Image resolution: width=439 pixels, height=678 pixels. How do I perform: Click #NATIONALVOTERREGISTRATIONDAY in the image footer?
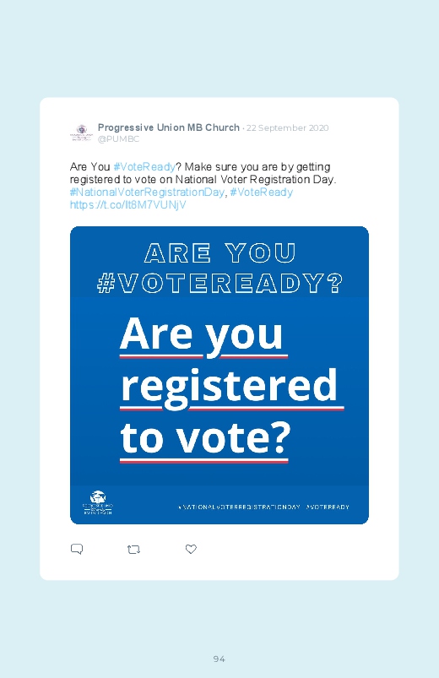[x=239, y=507]
